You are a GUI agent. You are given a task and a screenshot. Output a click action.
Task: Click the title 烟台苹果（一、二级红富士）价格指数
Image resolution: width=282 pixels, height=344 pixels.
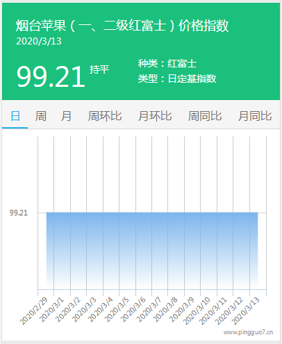point(122,26)
